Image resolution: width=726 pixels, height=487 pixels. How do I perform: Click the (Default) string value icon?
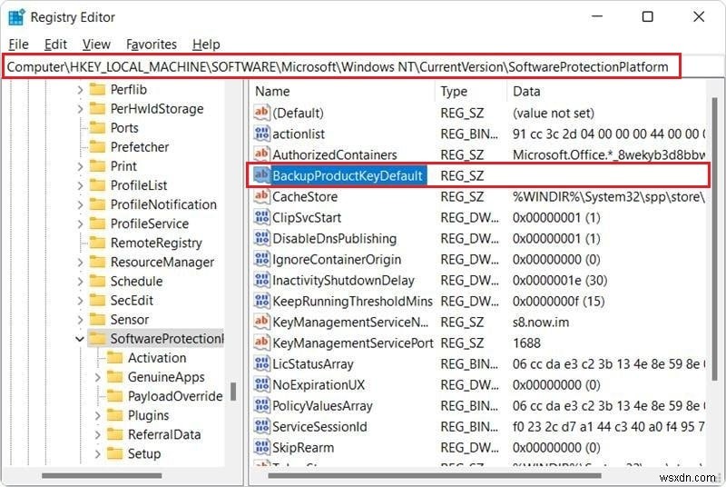pyautogui.click(x=261, y=113)
